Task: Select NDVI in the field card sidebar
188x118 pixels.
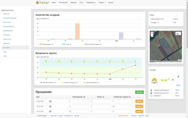Action: coord(5,52)
